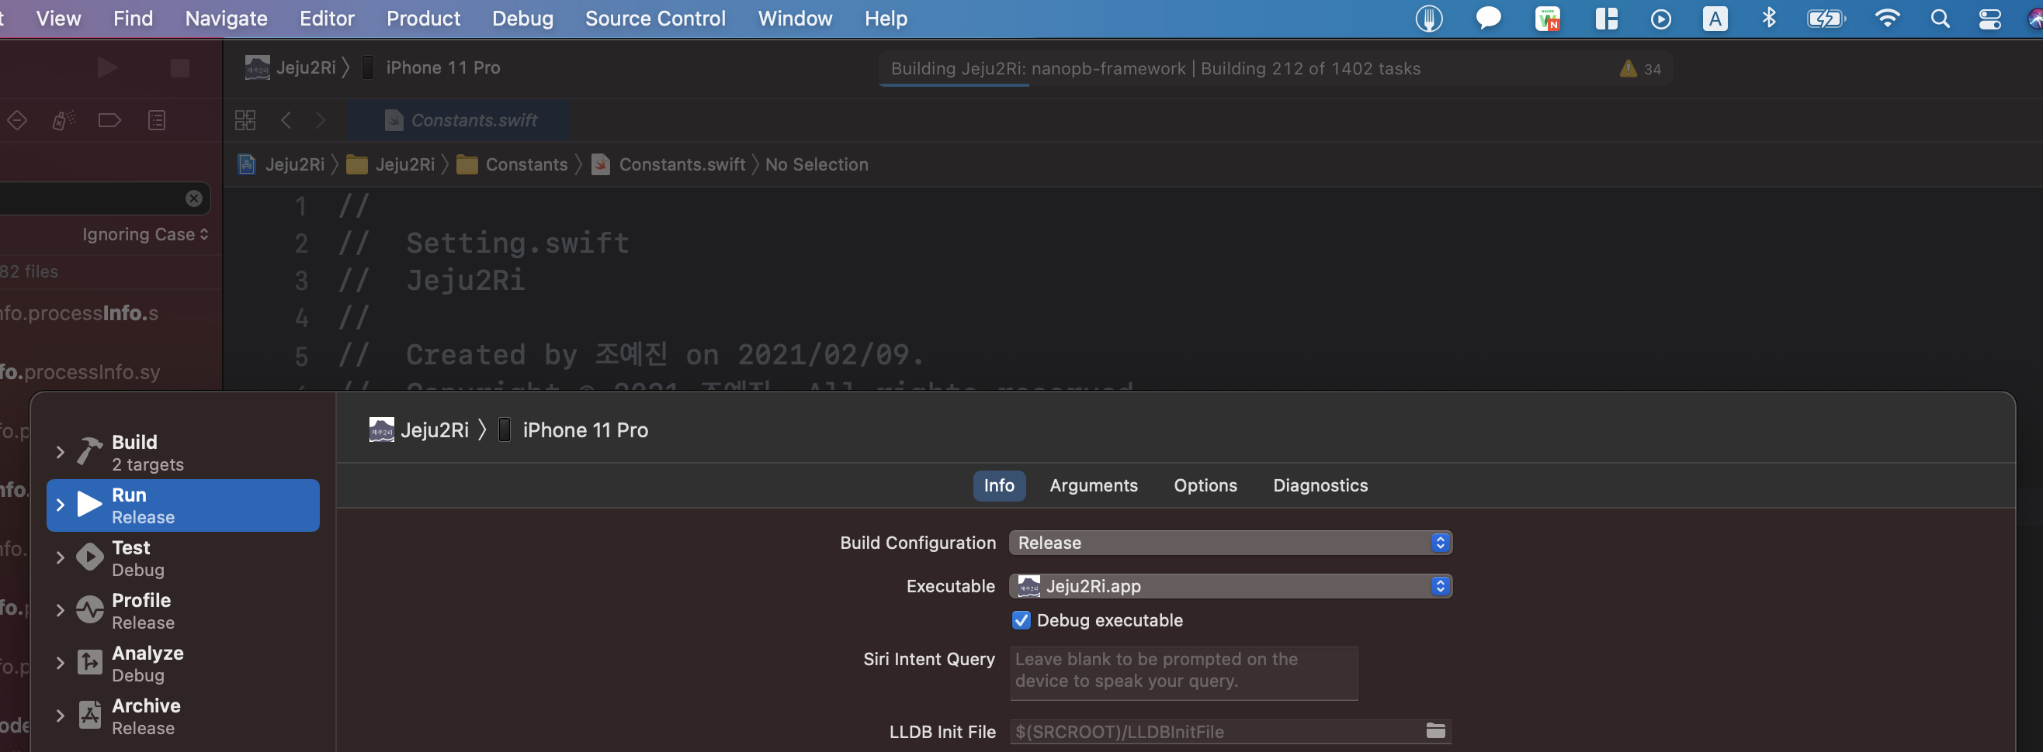This screenshot has width=2043, height=752.
Task: Open the speech bubble menu bar icon
Action: pyautogui.click(x=1489, y=19)
